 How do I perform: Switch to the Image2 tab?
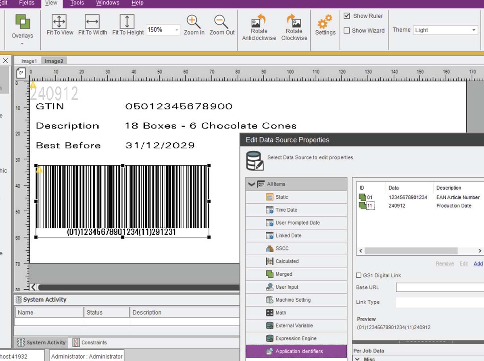coord(54,61)
